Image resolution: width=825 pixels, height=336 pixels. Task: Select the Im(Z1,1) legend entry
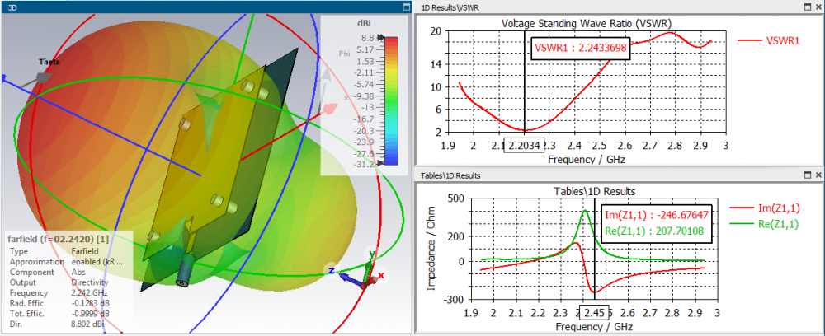[765, 208]
